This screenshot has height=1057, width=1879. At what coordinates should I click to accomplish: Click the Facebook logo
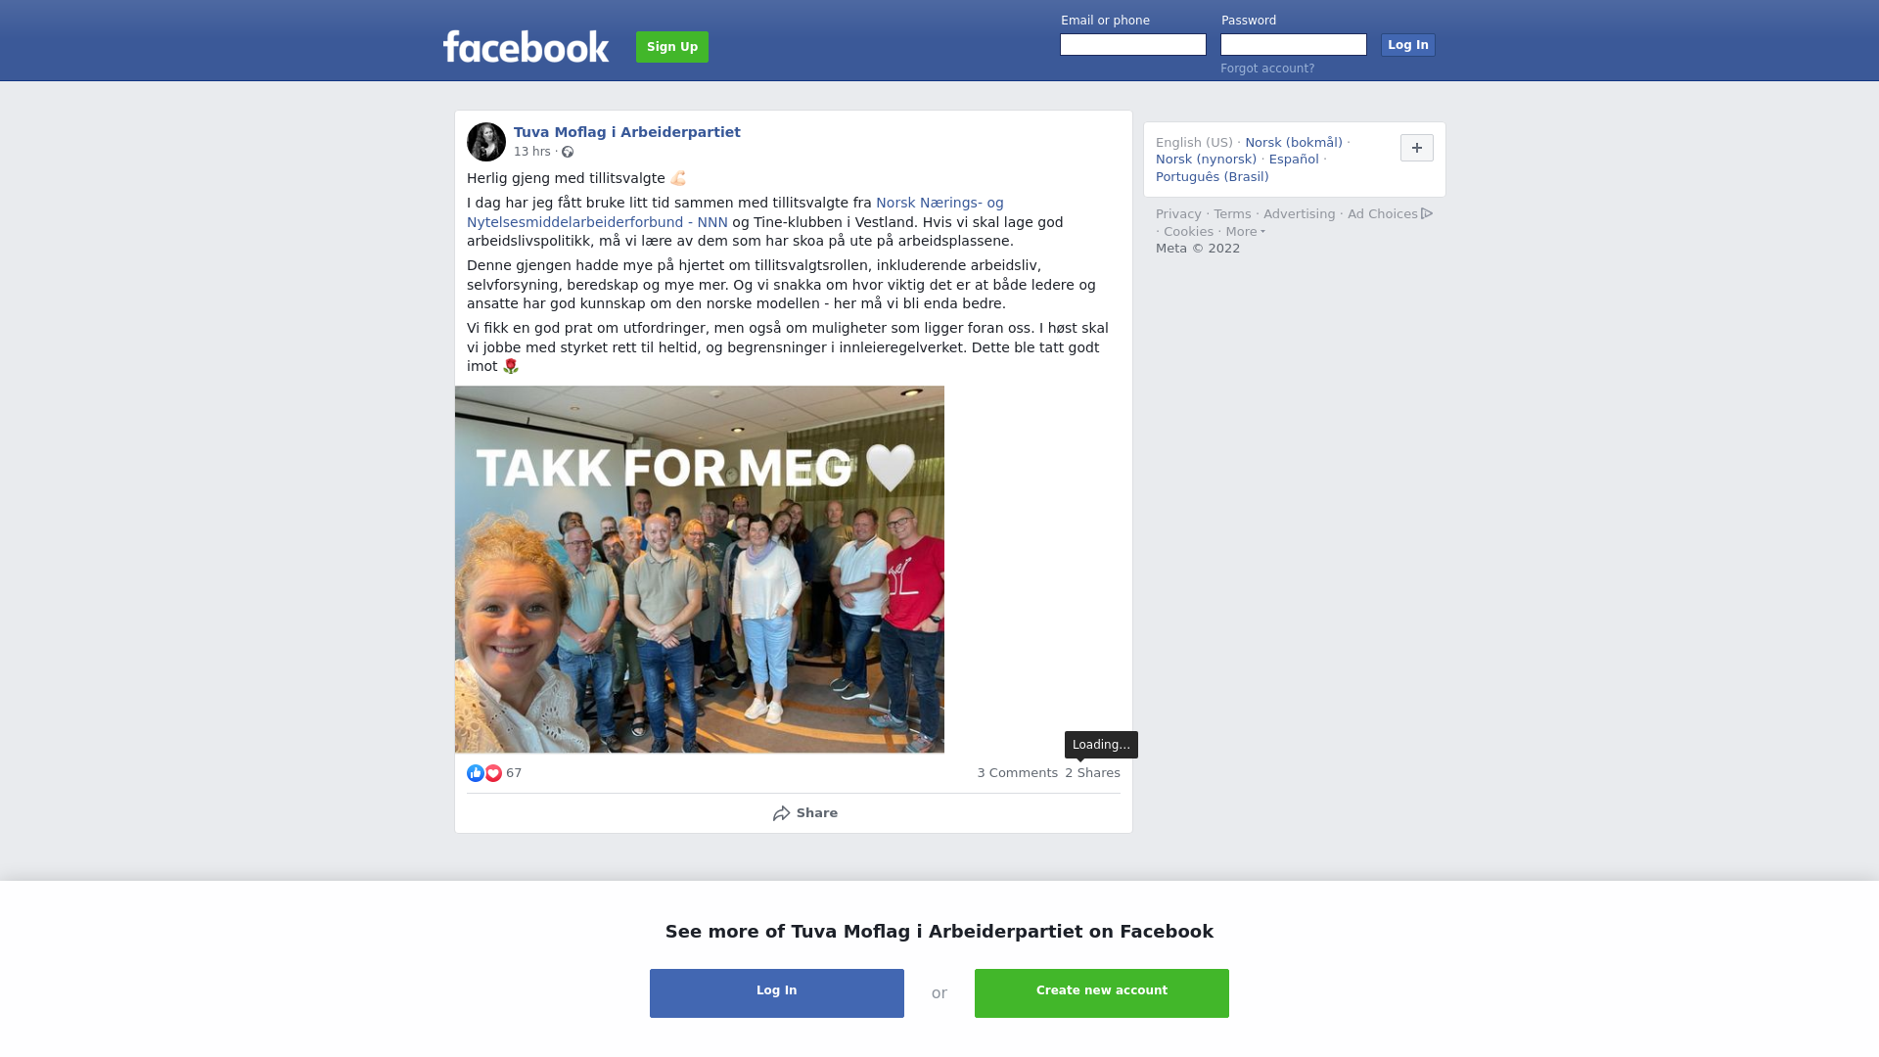click(x=526, y=47)
